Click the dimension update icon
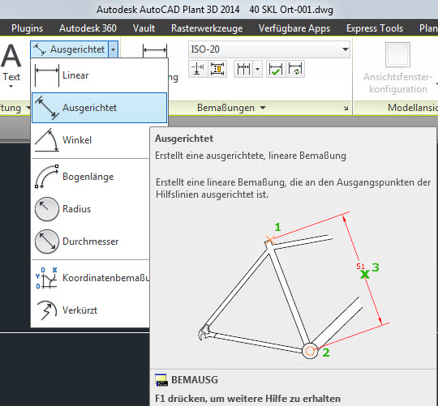 point(295,69)
